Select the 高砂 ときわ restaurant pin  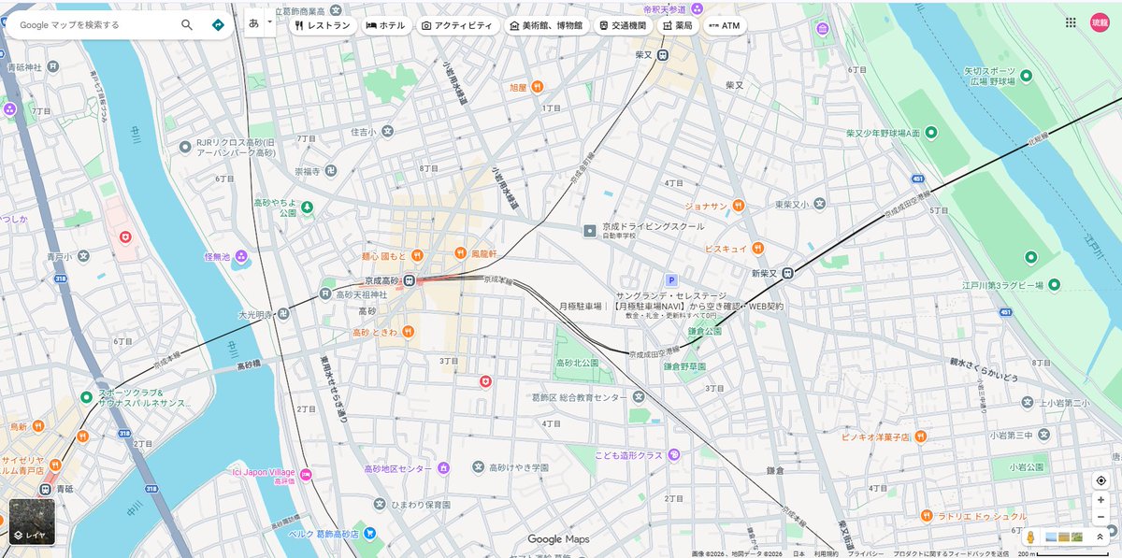point(408,332)
